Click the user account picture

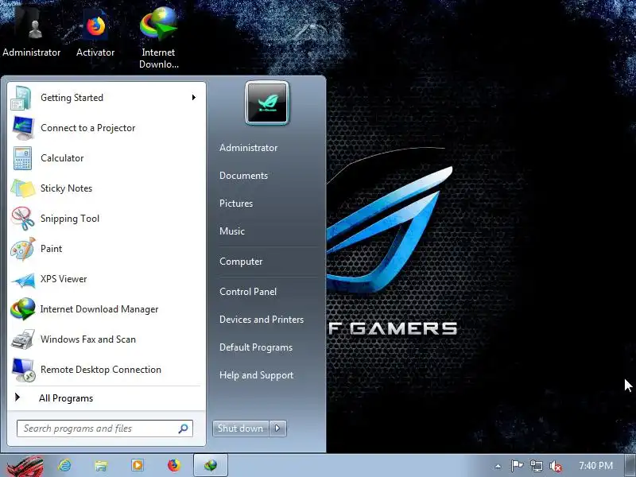267,103
